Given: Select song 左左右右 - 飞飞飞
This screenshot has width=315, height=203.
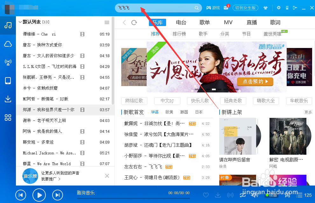Looking at the screenshot, I should 167,167.
